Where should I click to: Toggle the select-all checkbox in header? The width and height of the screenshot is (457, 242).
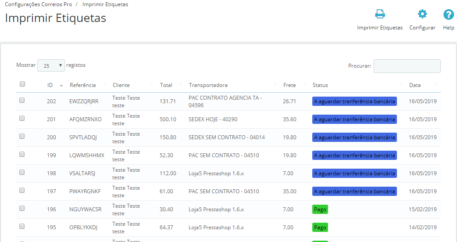[22, 84]
